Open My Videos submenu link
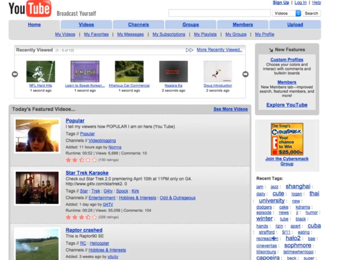Screen dimensions: 347x260 [65, 34]
